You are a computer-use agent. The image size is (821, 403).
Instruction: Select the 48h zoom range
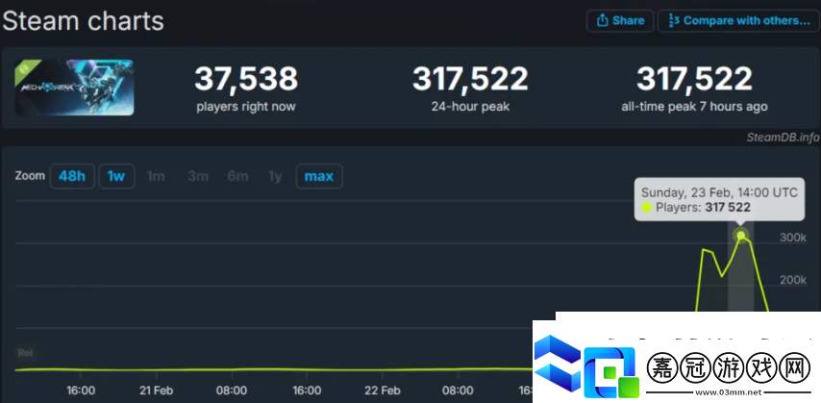pos(72,176)
